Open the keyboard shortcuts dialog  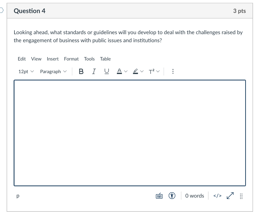point(159,196)
